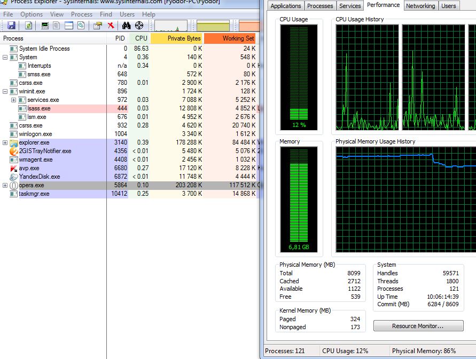Image resolution: width=476 pixels, height=359 pixels.
Task: Click the 2GISTrayNotifier.exe orange icon
Action: point(14,151)
